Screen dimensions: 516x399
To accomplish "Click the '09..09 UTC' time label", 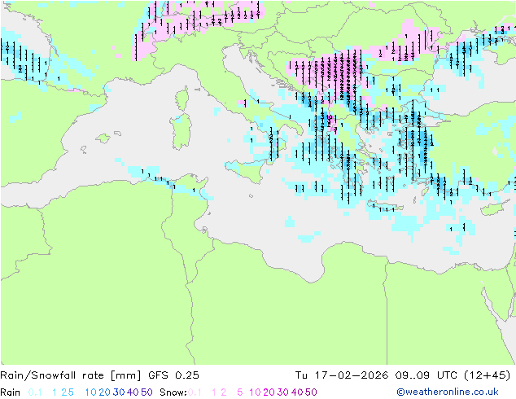I will [x=426, y=375].
